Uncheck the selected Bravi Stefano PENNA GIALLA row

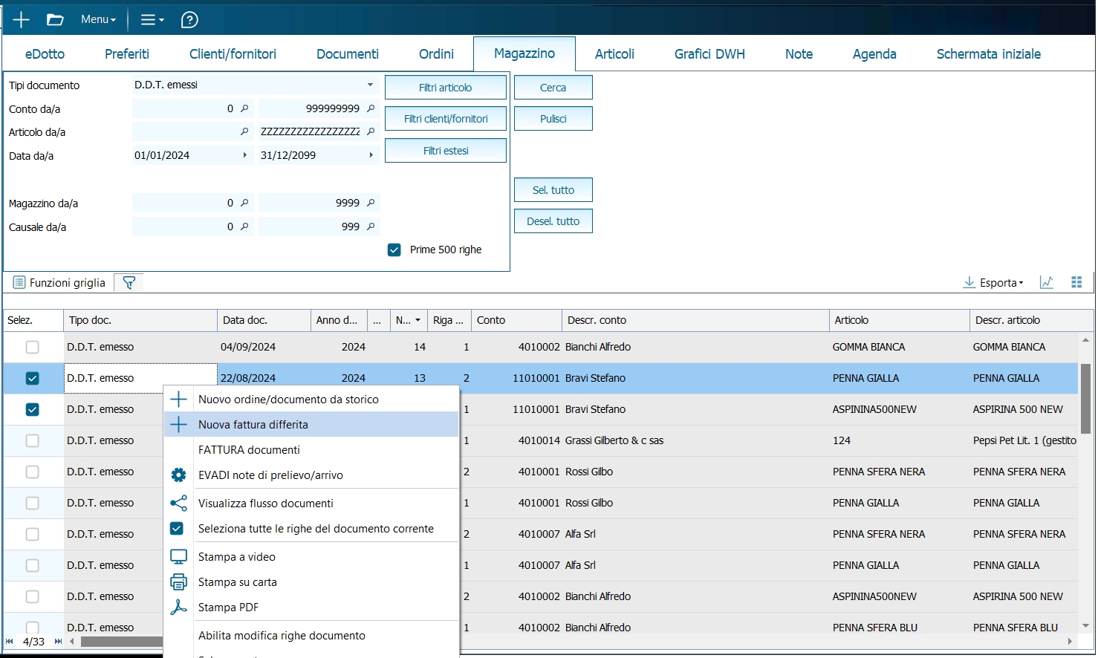32,378
